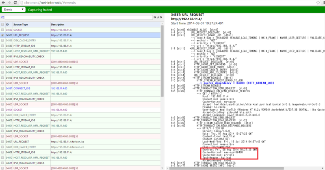Select the 34604 HOST_RESOLVER_IMPL_REQUEST row
The image size is (325, 170).
pos(80,126)
